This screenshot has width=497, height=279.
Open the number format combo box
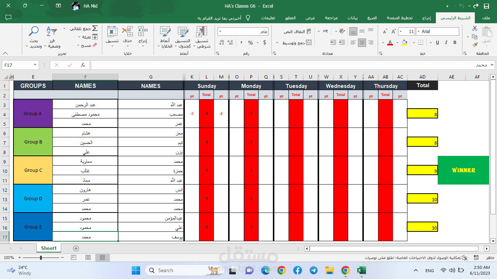(243, 32)
